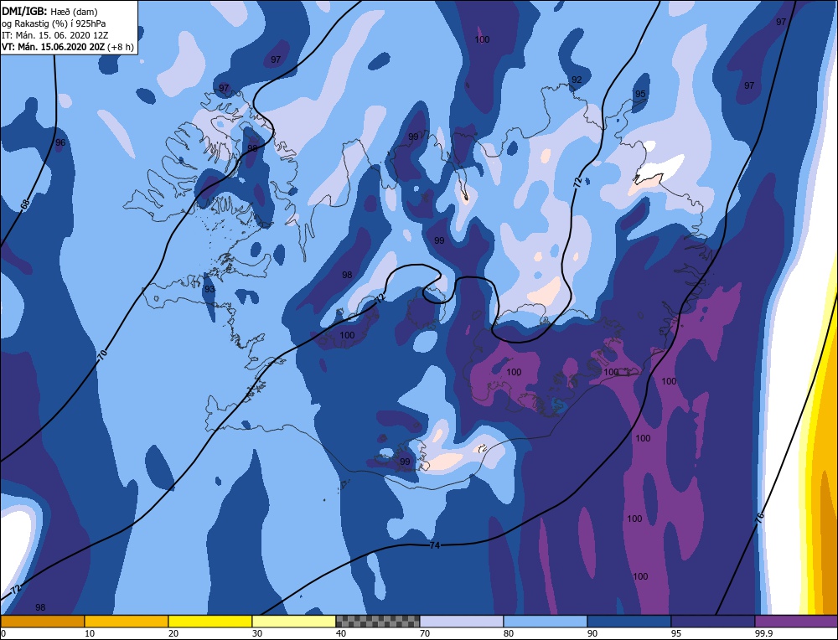Click the legend tick label '40'
Image resolution: width=838 pixels, height=640 pixels.
[341, 633]
